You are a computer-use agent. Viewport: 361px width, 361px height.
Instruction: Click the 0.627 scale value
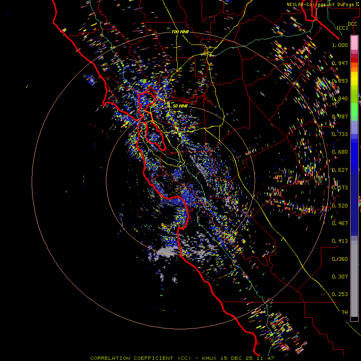tap(340, 170)
